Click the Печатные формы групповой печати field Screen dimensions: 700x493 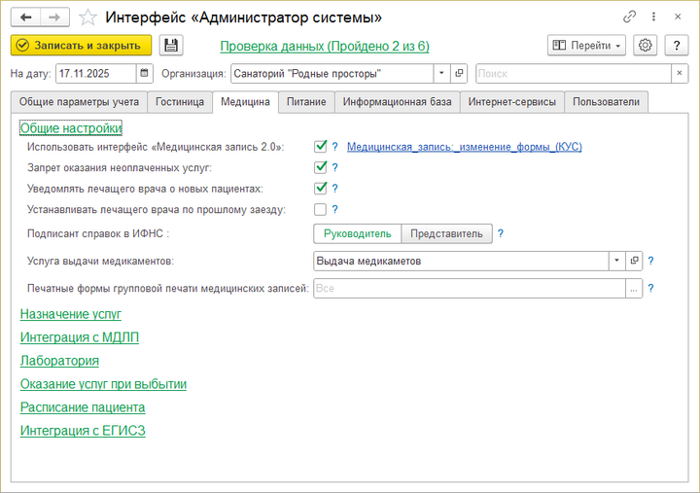[470, 289]
